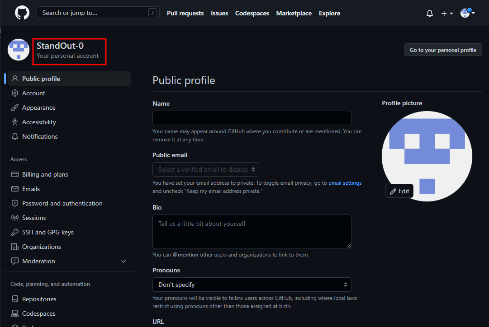The height and width of the screenshot is (327, 489).
Task: Open the notifications bell icon
Action: [x=429, y=14]
